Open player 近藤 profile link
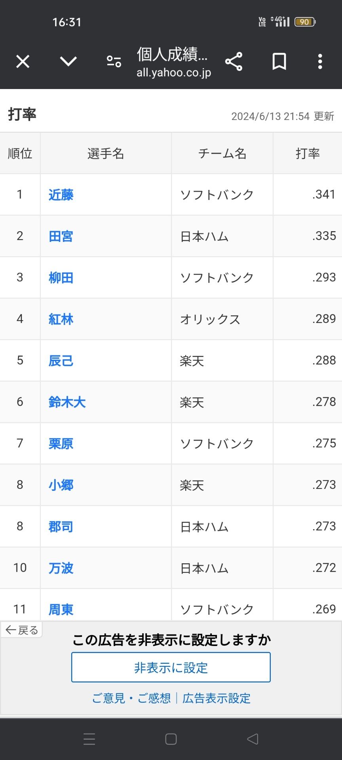 pyautogui.click(x=61, y=195)
